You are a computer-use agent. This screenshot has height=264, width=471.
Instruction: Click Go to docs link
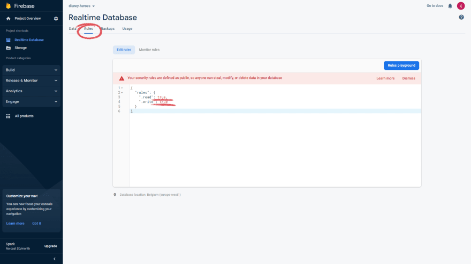coord(435,6)
